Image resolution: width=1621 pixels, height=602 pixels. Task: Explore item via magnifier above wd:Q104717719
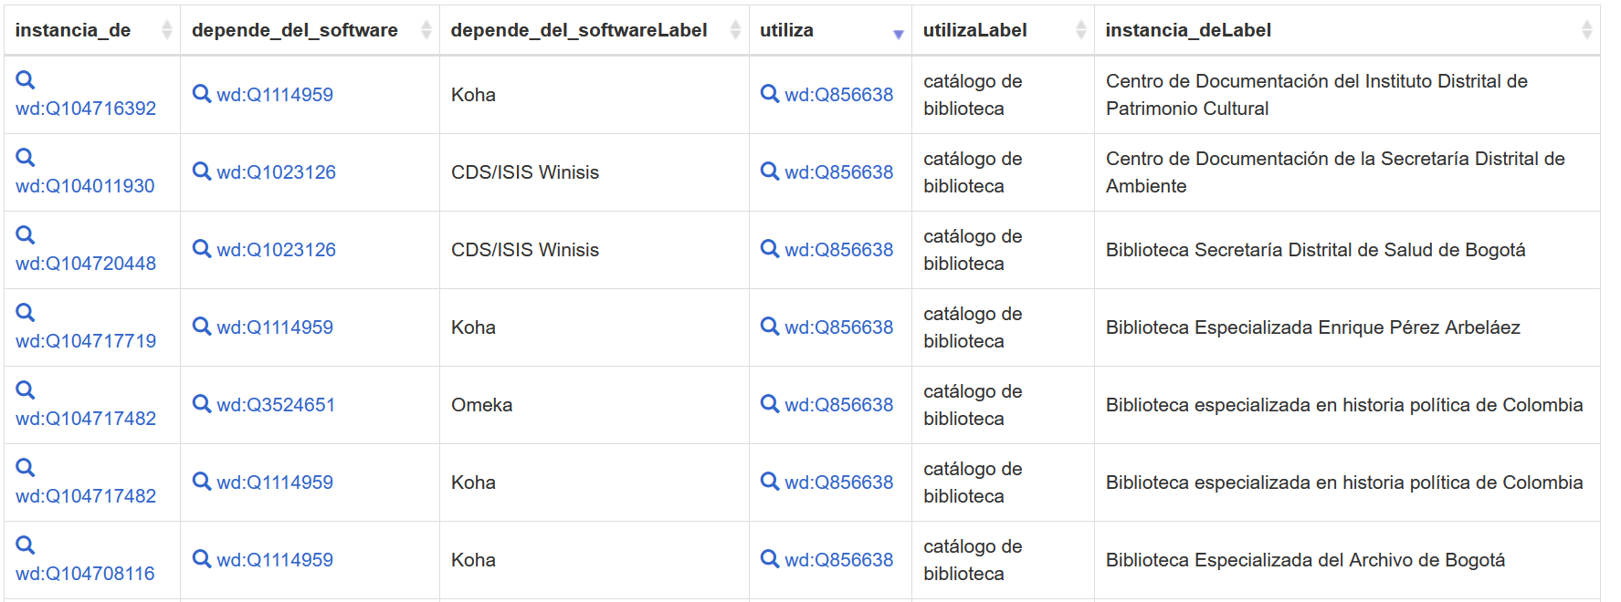coord(26,313)
